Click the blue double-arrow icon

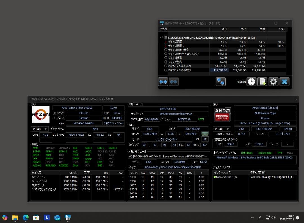pyautogui.click(x=174, y=82)
